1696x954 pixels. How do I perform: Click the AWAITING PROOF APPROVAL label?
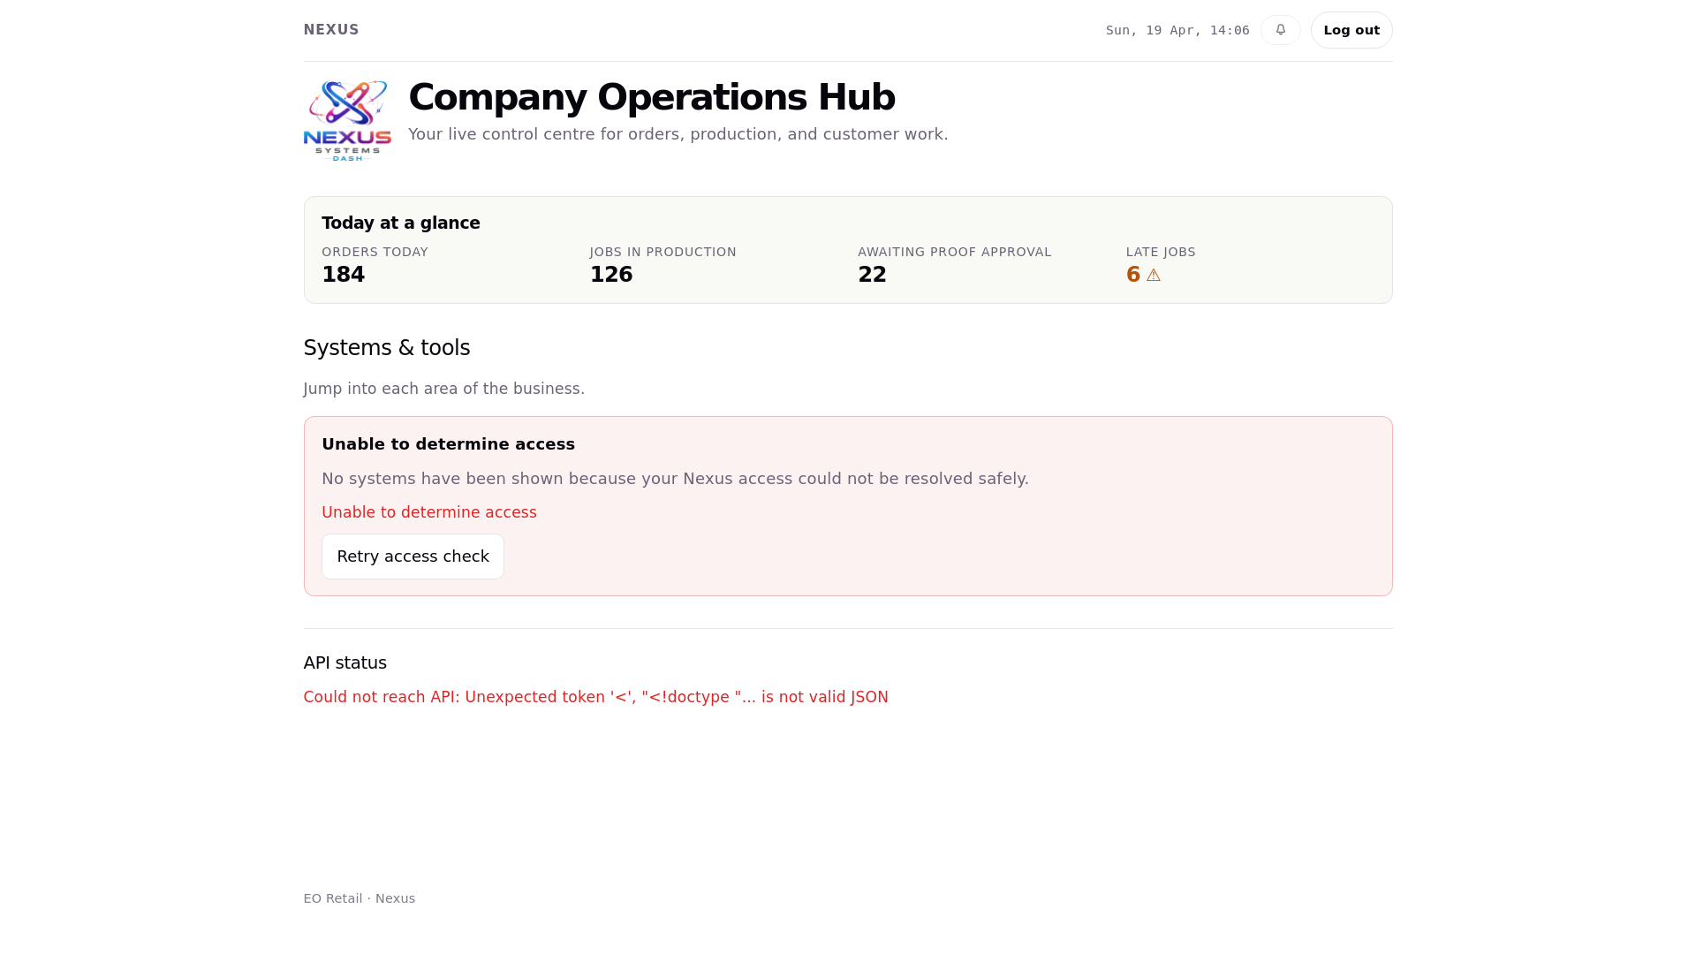(x=955, y=252)
